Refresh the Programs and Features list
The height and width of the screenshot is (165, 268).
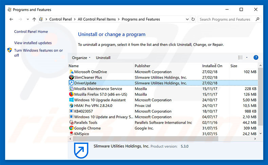pyautogui.click(x=193, y=19)
